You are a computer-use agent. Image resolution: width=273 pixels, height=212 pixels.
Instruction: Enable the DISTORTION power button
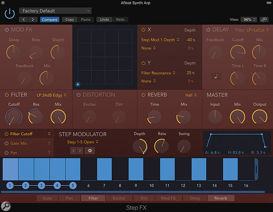click(x=78, y=95)
